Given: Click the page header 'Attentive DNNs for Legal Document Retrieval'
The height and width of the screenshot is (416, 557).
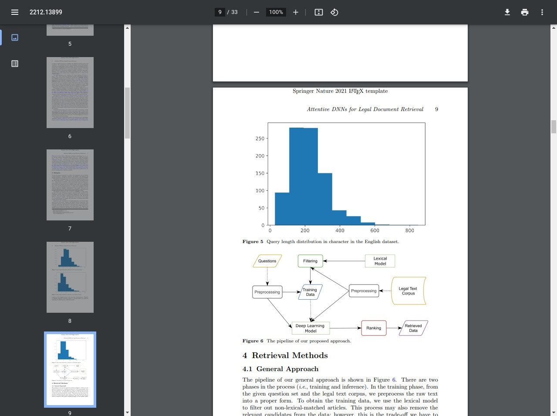Looking at the screenshot, I should click(x=365, y=109).
